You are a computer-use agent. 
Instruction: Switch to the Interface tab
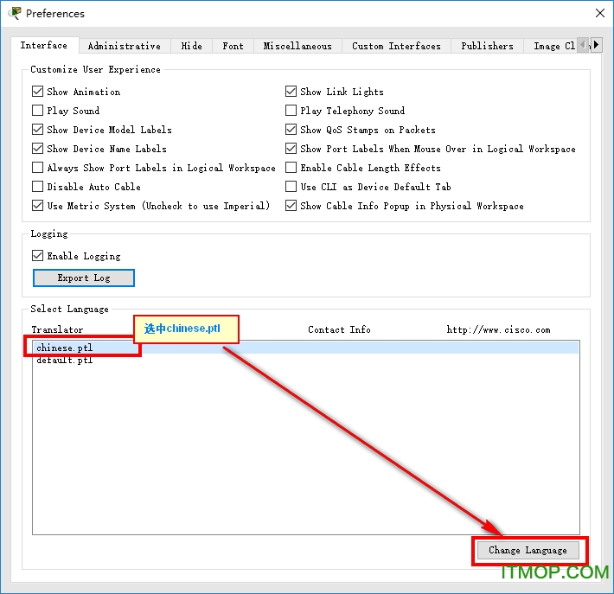(44, 46)
